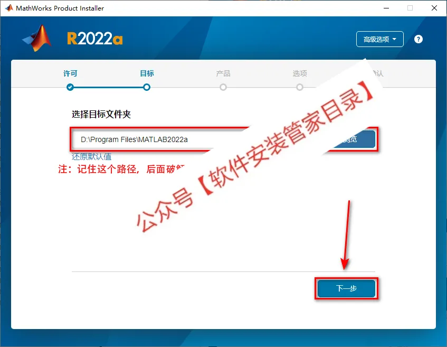Click the 下一步 next button
The image size is (447, 347).
pos(346,288)
